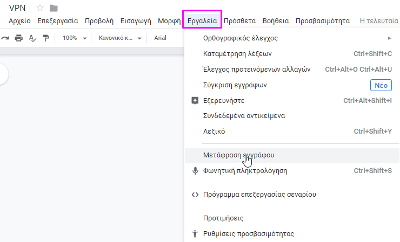Click the Εξερευνήστε explore icon
Viewport: 400px width, 242px height.
pyautogui.click(x=195, y=100)
